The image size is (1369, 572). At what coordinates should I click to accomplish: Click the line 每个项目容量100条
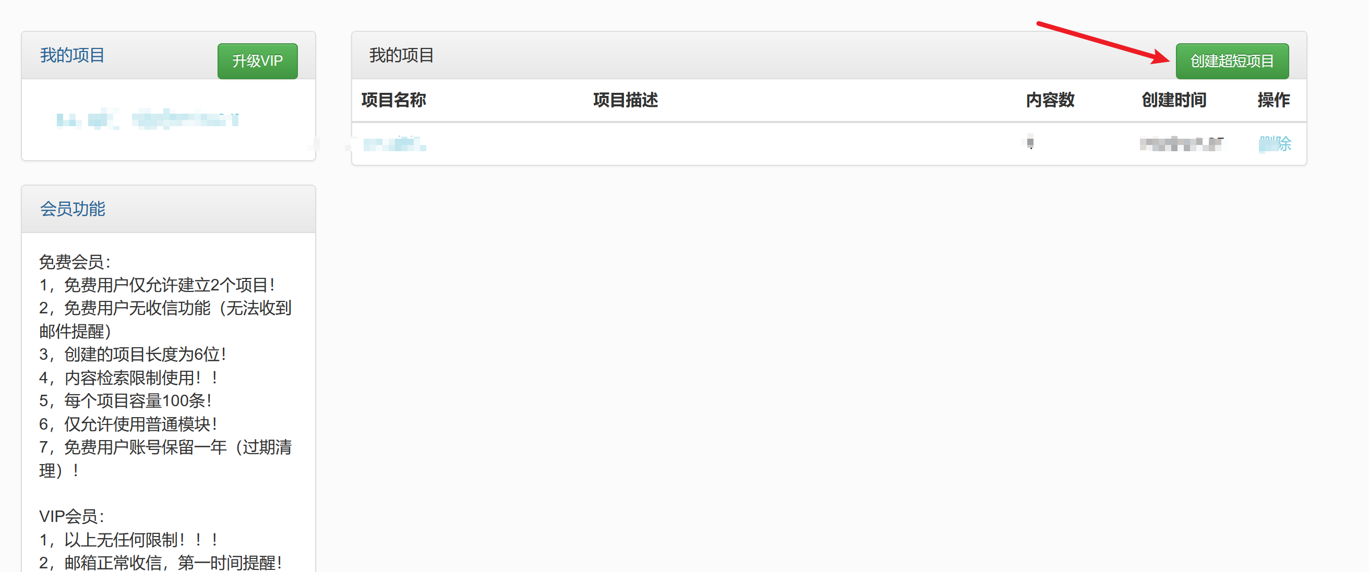[125, 400]
